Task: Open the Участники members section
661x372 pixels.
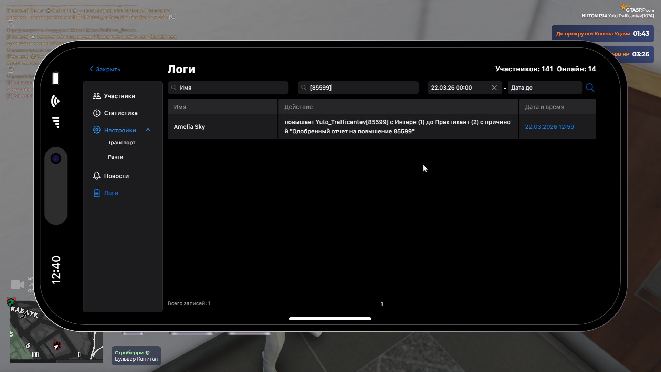Action: click(x=119, y=96)
